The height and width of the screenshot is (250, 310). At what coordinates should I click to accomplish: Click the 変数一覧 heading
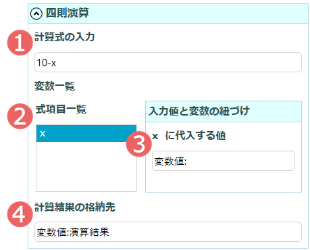(x=55, y=86)
